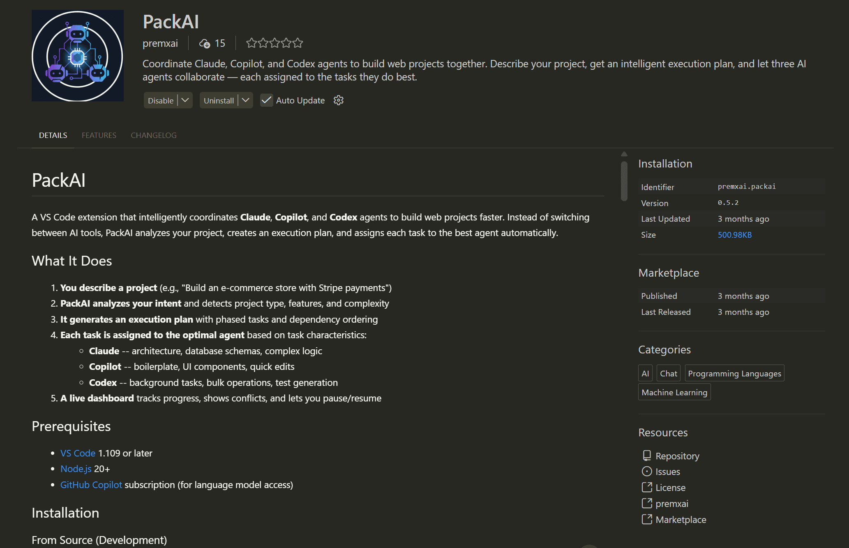Screen dimensions: 849x548
Task: Open the premxai resource link
Action: click(672, 504)
